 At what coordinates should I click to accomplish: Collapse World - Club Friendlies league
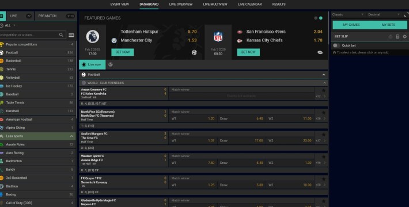[203, 83]
